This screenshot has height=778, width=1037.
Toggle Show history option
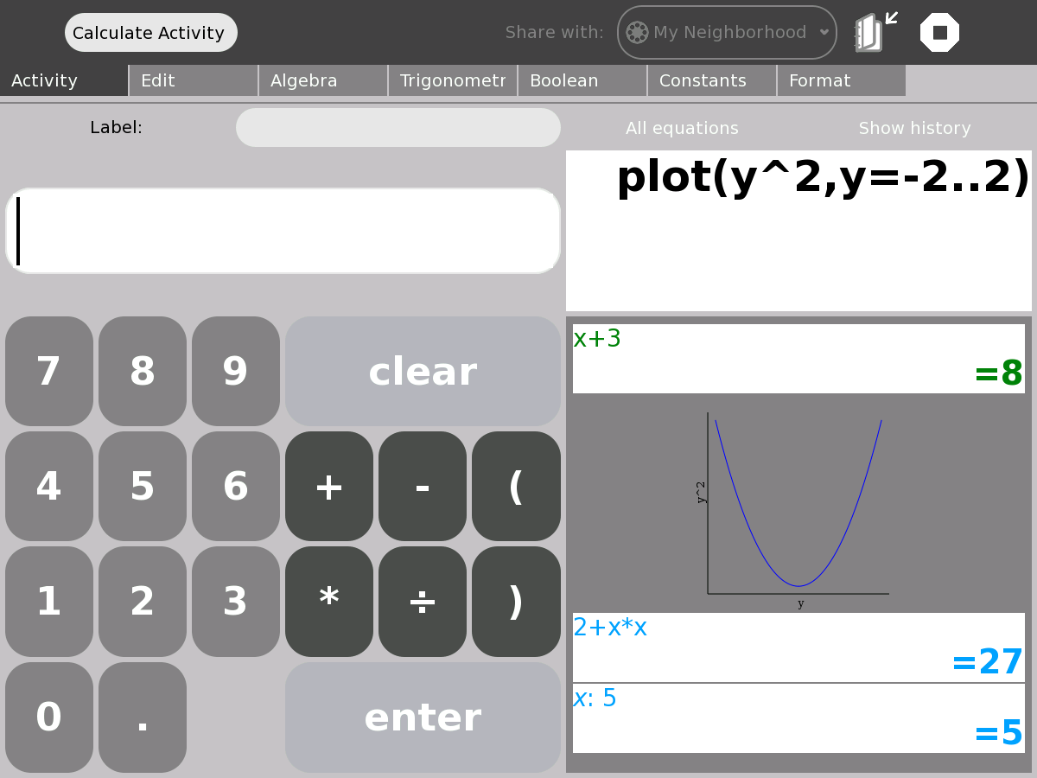pyautogui.click(x=914, y=129)
